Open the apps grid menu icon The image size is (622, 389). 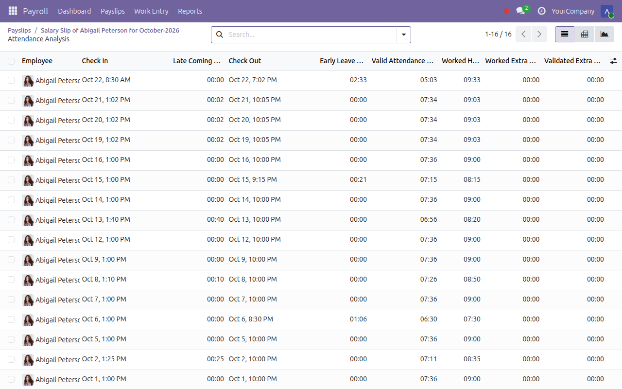coord(13,11)
